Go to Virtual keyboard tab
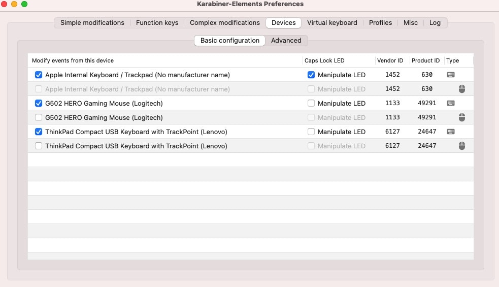The image size is (499, 287). tap(332, 23)
